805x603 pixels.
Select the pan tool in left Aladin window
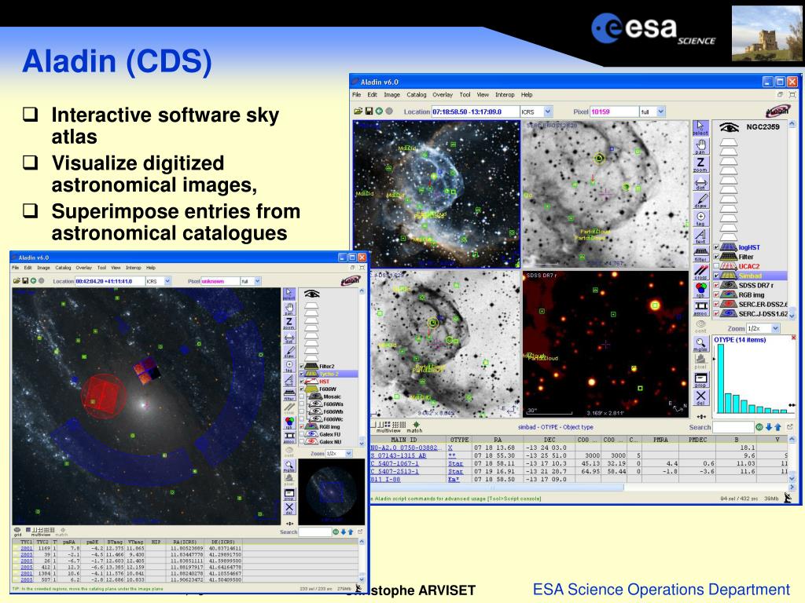(x=289, y=308)
